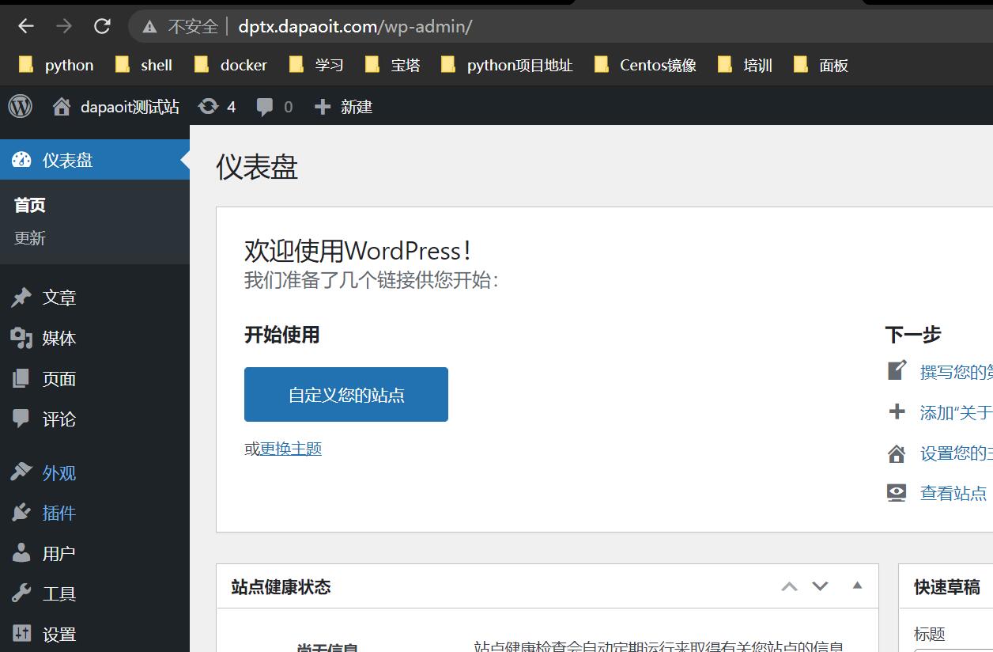Click the plus icon beside 新建

point(323,107)
